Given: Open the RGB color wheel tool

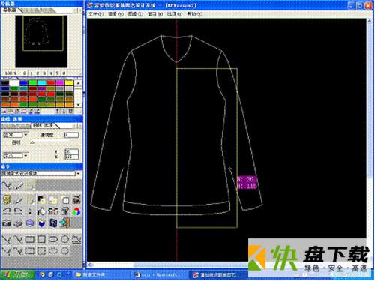Looking at the screenshot, I should point(76,211).
